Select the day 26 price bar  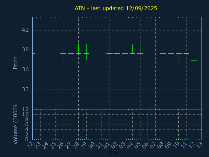63,57
